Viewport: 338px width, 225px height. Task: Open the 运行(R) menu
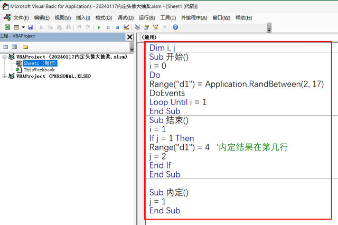(x=147, y=17)
